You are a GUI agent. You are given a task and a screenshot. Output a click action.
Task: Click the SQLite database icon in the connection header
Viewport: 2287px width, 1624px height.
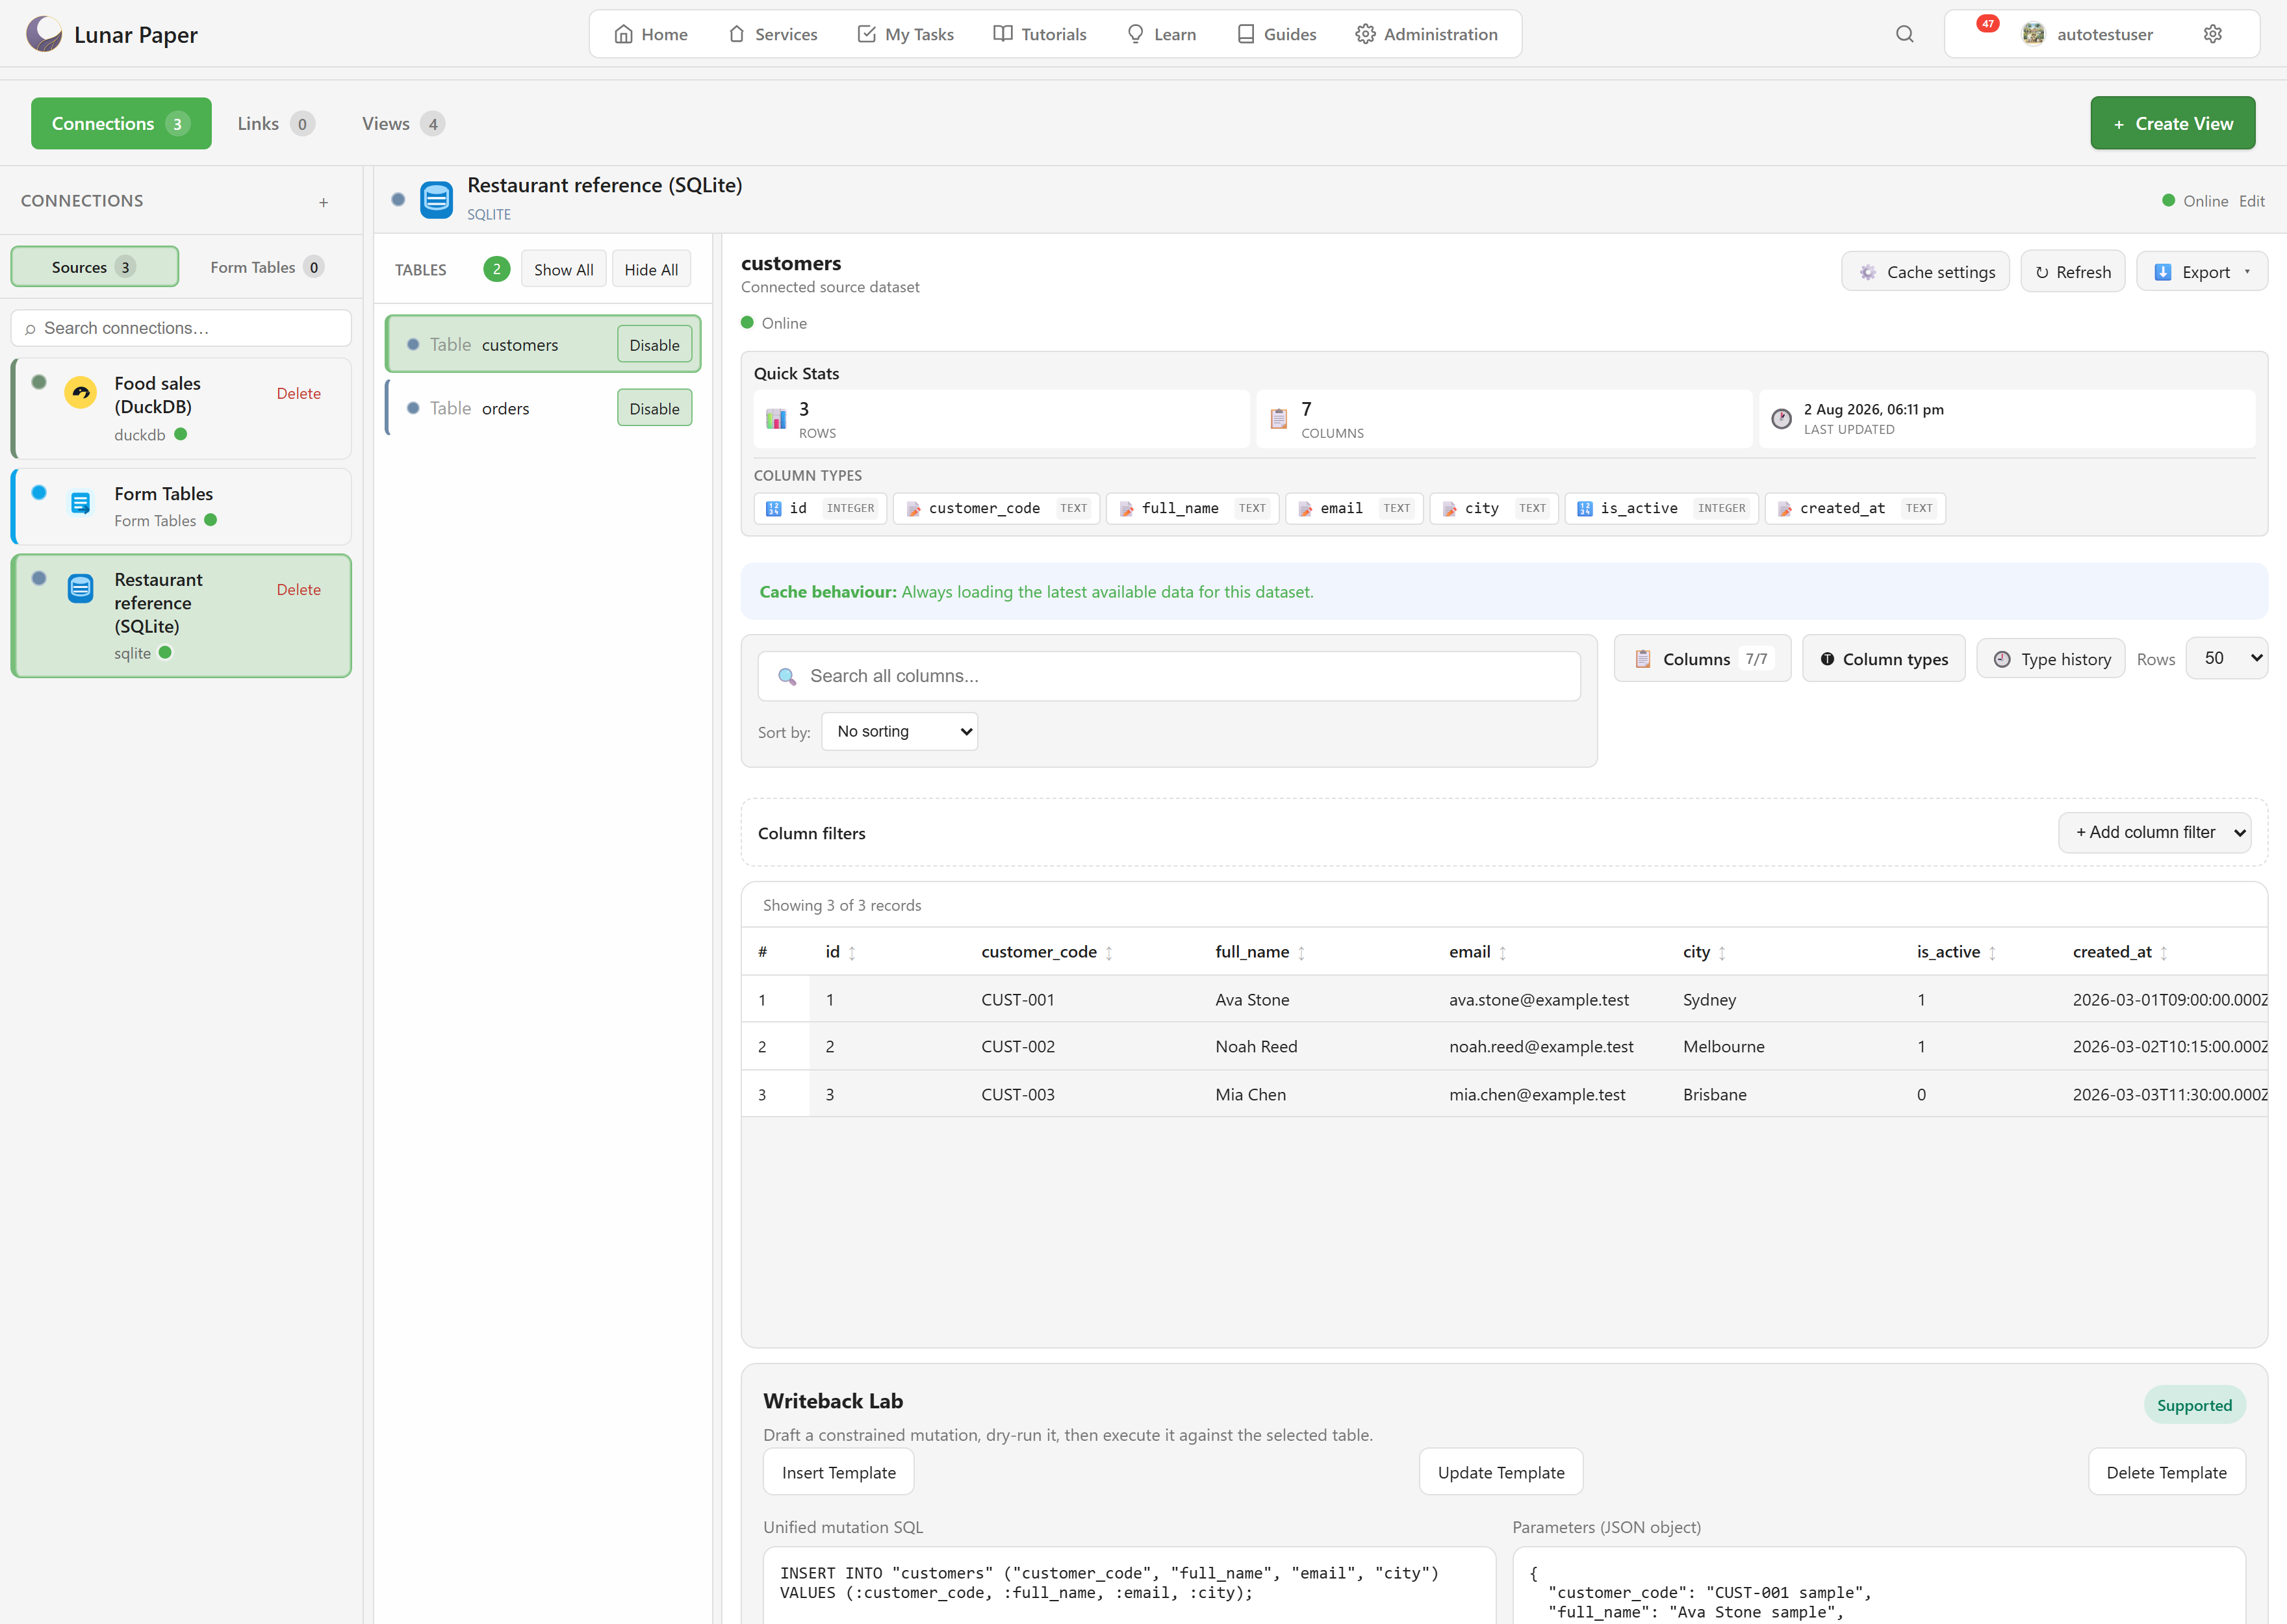coord(436,199)
